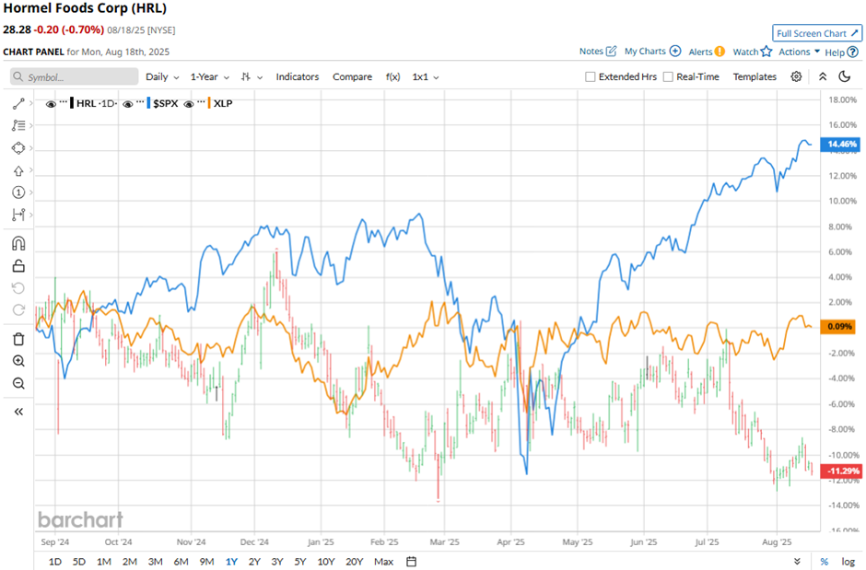Open the custom date range calendar
The image size is (866, 570).
pos(412,561)
